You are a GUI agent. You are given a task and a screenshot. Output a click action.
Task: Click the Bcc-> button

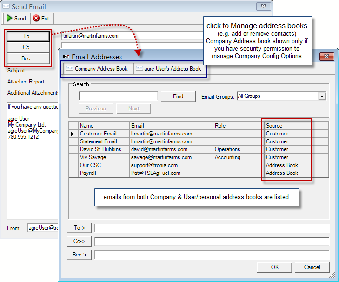(79, 255)
